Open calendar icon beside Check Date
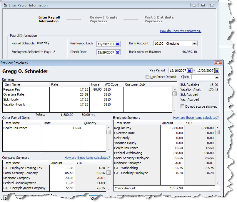 pos(117,52)
